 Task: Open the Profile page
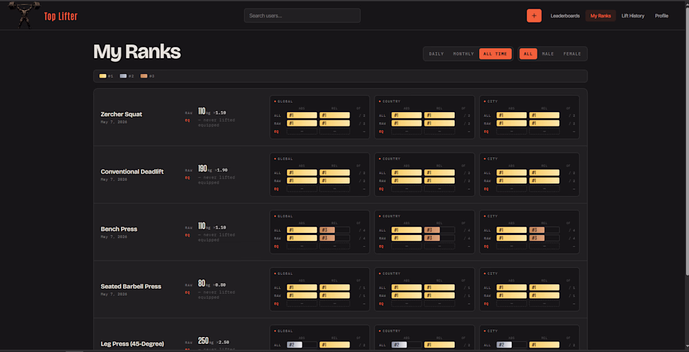pyautogui.click(x=661, y=16)
